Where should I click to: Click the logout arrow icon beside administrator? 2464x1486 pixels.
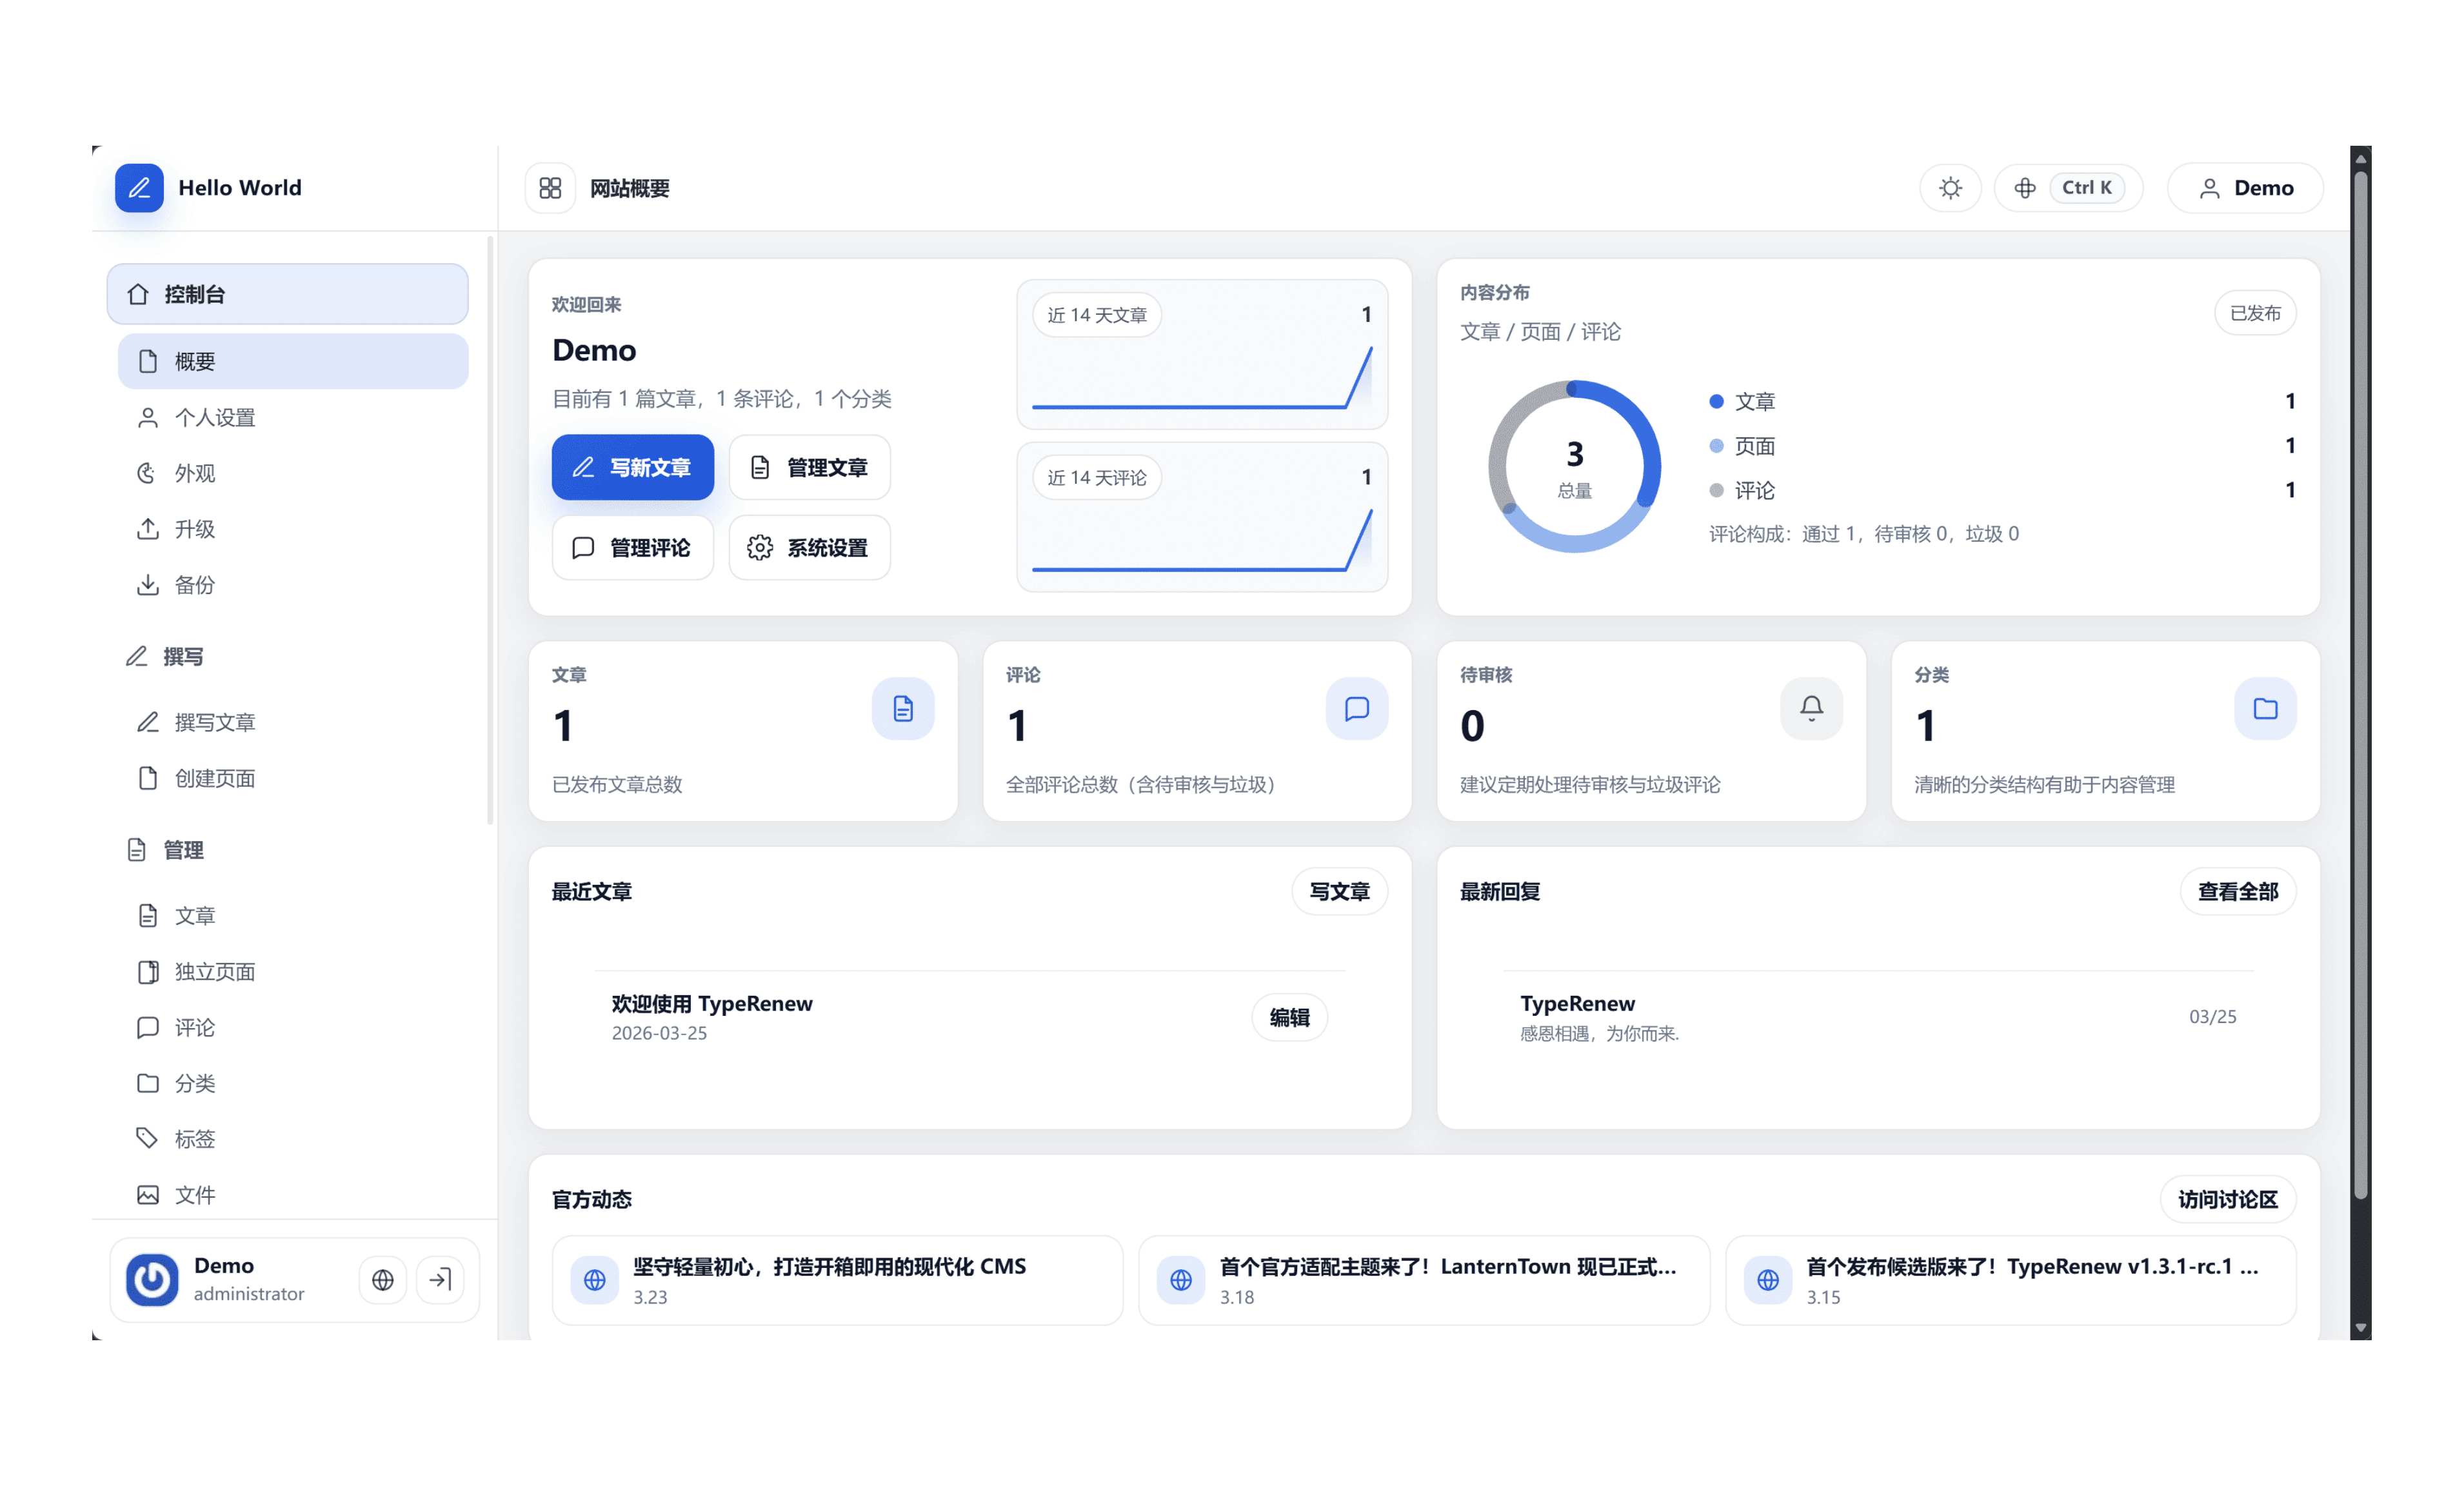click(440, 1279)
